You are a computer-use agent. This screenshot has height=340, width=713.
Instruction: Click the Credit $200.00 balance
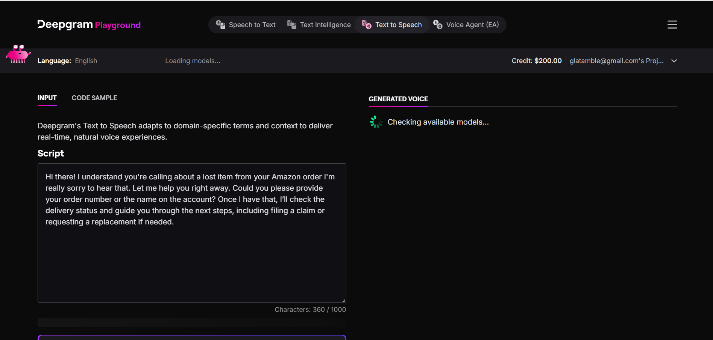[x=537, y=61]
